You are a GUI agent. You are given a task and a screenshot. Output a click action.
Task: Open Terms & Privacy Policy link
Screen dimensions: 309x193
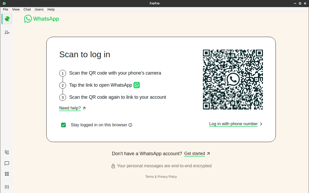(161, 177)
